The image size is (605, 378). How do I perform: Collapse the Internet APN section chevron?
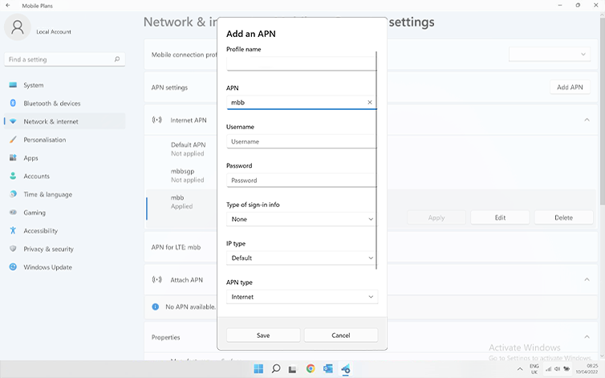coord(587,120)
